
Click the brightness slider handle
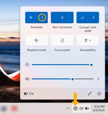pyautogui.click(x=92, y=65)
